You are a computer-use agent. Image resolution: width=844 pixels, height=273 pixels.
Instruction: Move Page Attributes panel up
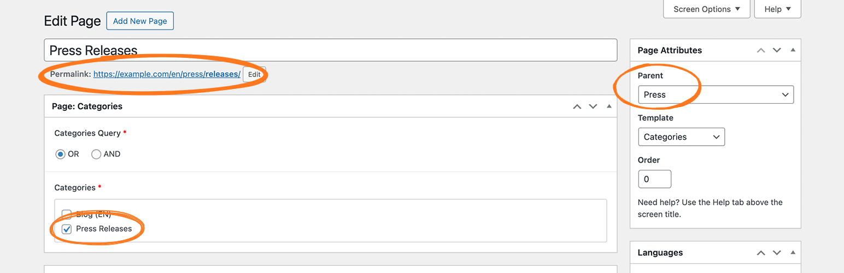click(761, 50)
